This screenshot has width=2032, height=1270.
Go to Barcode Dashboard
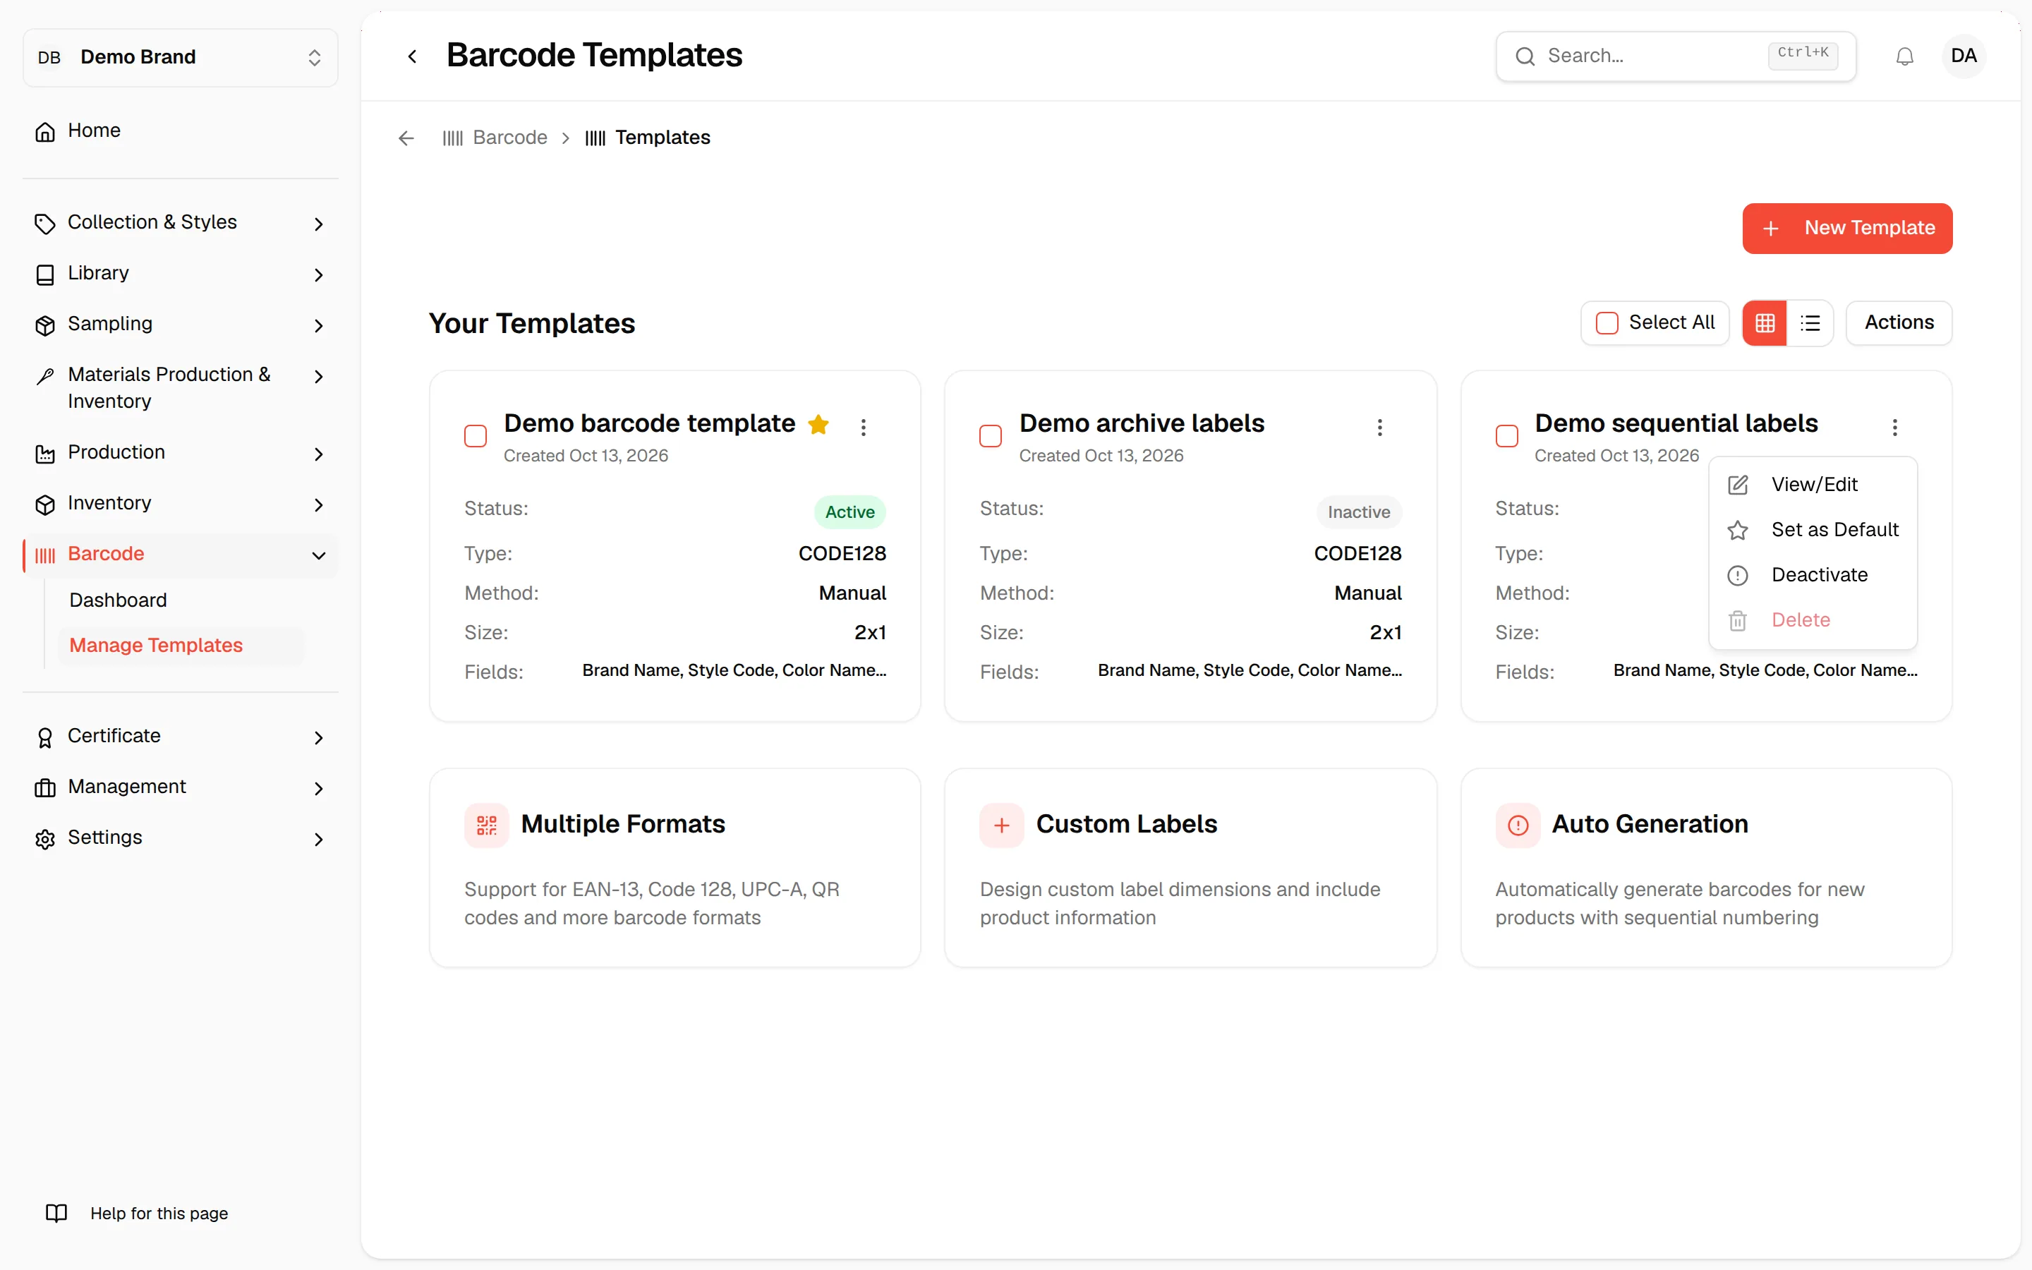pyautogui.click(x=181, y=600)
